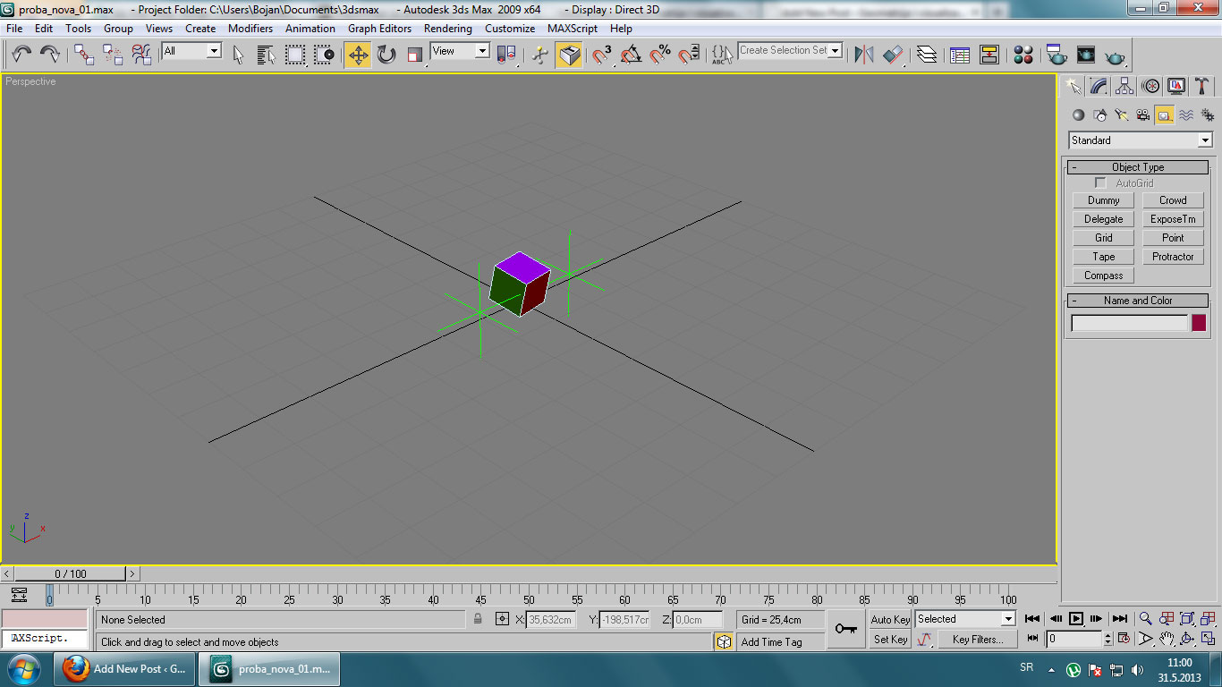Open the Select by Name list

(267, 55)
